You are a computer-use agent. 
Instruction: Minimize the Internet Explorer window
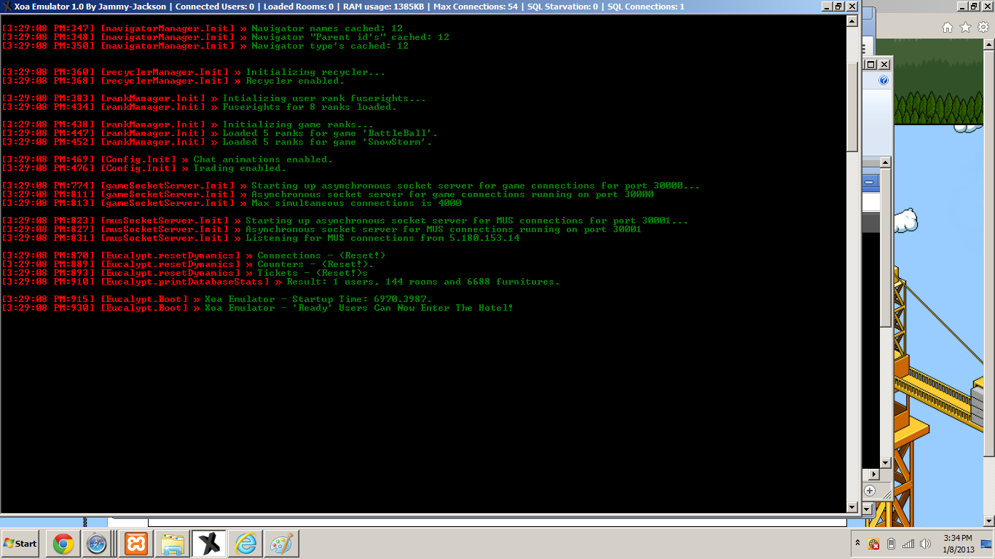962,6
